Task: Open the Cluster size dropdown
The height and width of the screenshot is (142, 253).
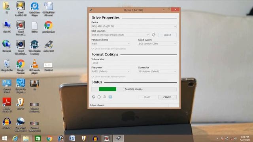Action: (157, 71)
